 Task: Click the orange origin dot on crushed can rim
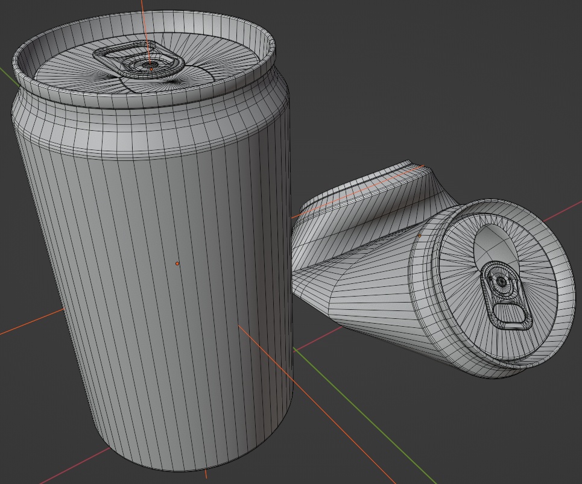(420, 236)
